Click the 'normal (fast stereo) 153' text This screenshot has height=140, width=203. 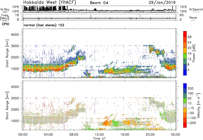coord(44,25)
